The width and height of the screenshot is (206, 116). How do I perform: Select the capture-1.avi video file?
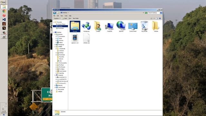click(x=75, y=38)
